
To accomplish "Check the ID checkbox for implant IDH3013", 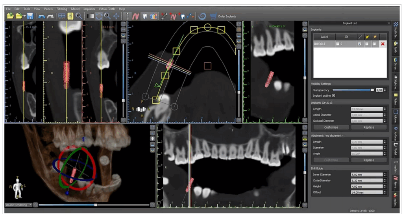I will (338, 44).
